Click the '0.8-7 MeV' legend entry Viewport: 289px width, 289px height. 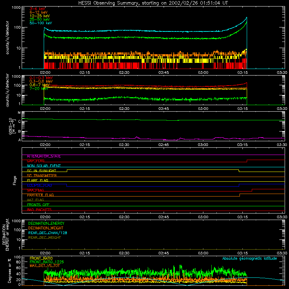click(39, 85)
